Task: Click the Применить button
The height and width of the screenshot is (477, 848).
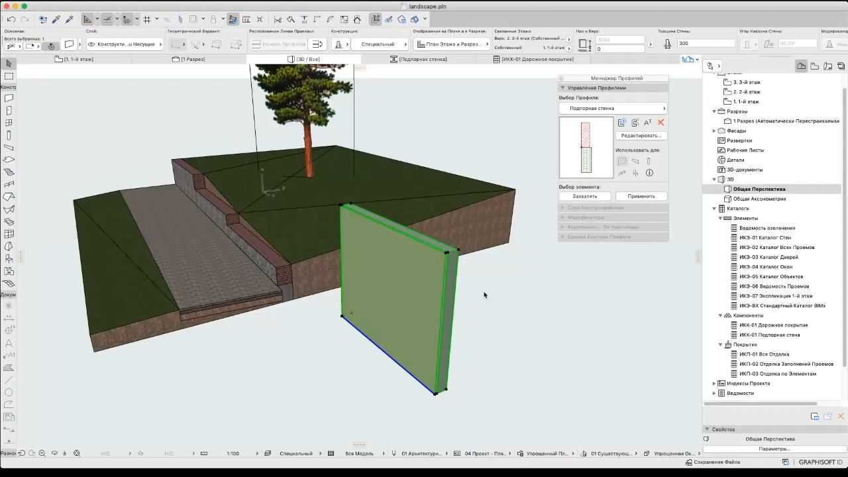Action: [x=641, y=196]
